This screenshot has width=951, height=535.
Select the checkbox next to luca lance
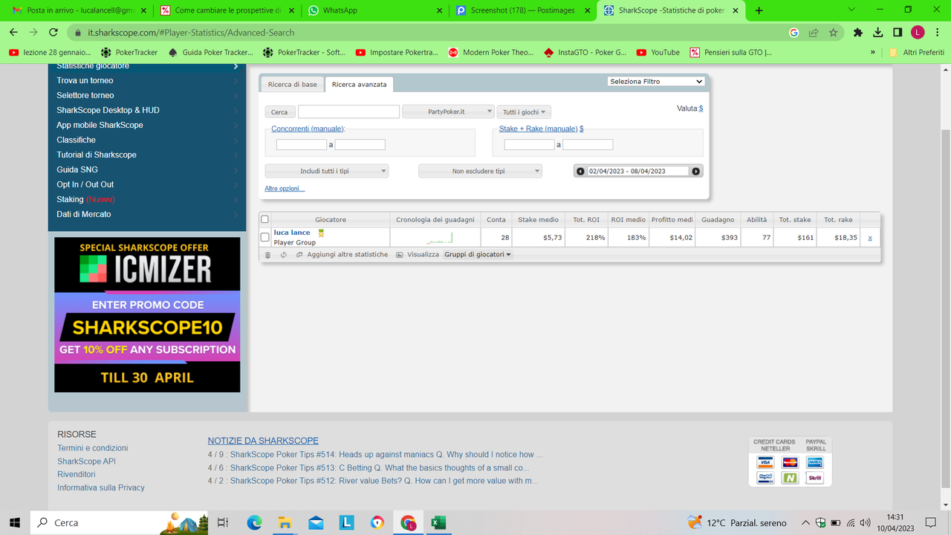click(x=265, y=237)
